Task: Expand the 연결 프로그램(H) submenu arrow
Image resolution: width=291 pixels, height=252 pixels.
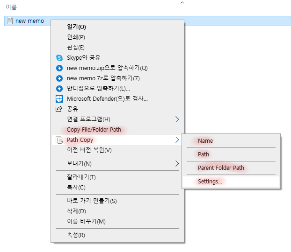Action: pyautogui.click(x=177, y=119)
